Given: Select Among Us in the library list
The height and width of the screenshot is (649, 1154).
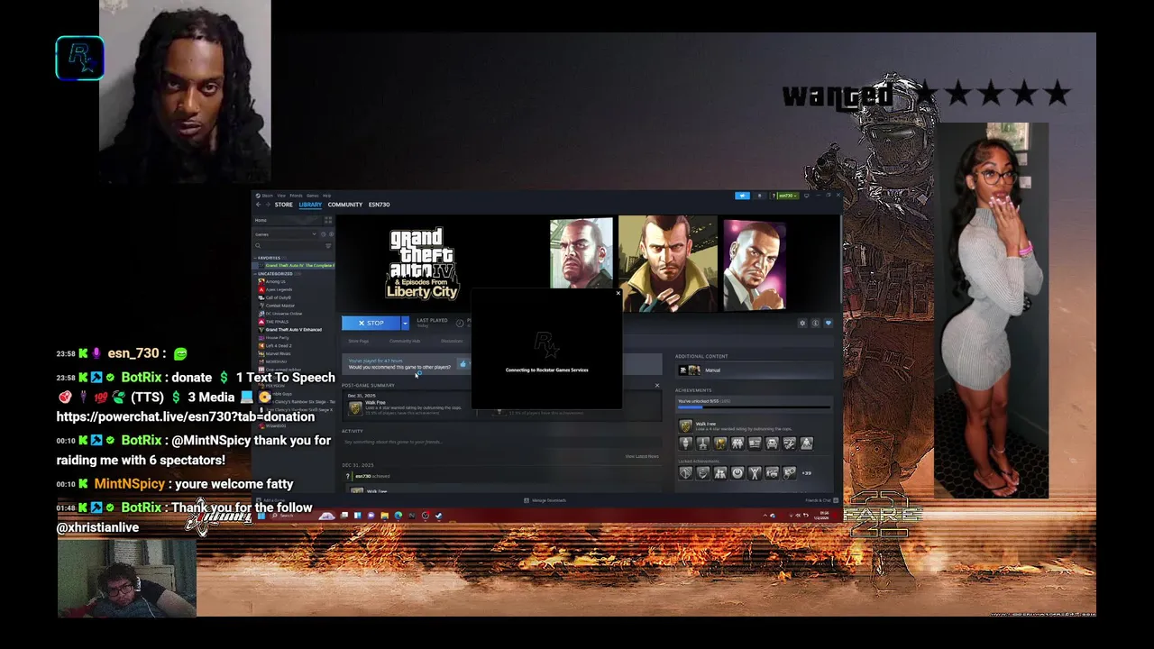Looking at the screenshot, I should pyautogui.click(x=275, y=281).
